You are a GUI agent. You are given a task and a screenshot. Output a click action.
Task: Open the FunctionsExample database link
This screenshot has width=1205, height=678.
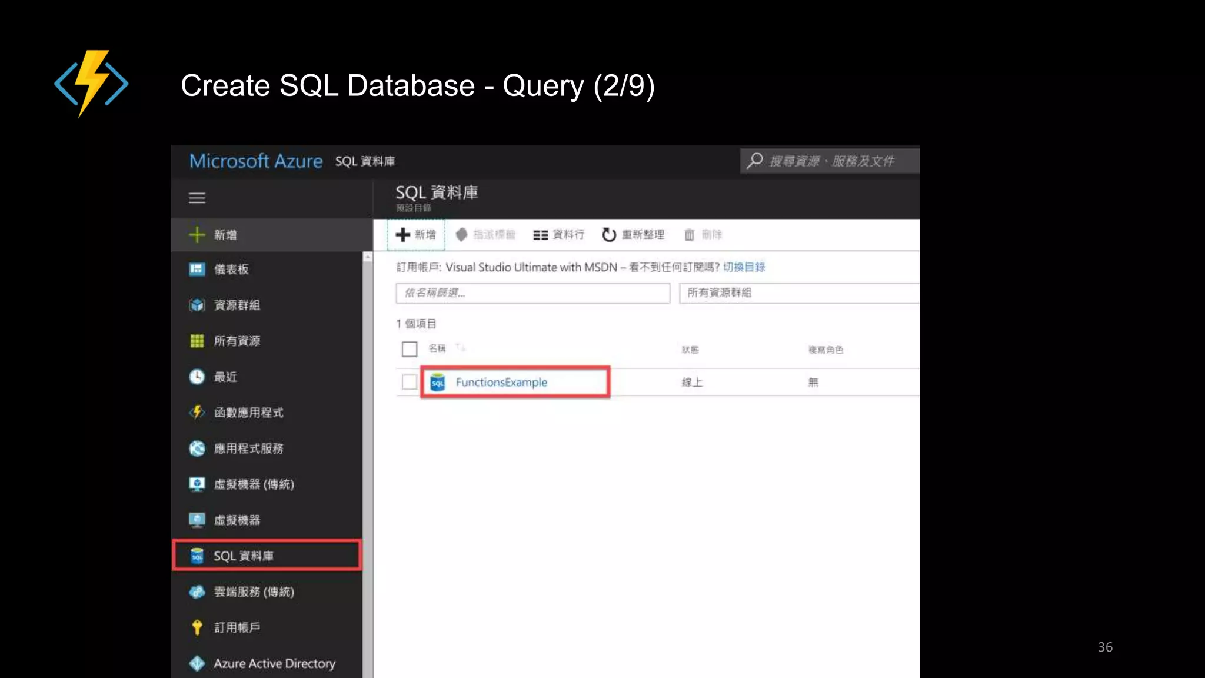[x=501, y=383]
